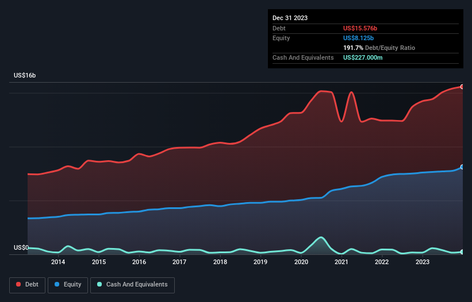Click the US$15.576b debt value

[360, 28]
